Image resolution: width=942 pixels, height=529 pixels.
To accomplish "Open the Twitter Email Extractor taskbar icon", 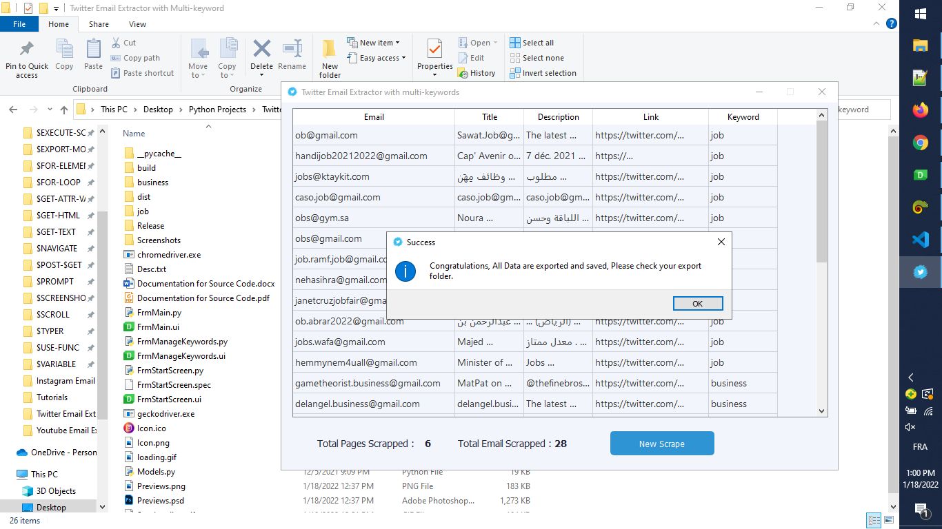I will pyautogui.click(x=920, y=272).
